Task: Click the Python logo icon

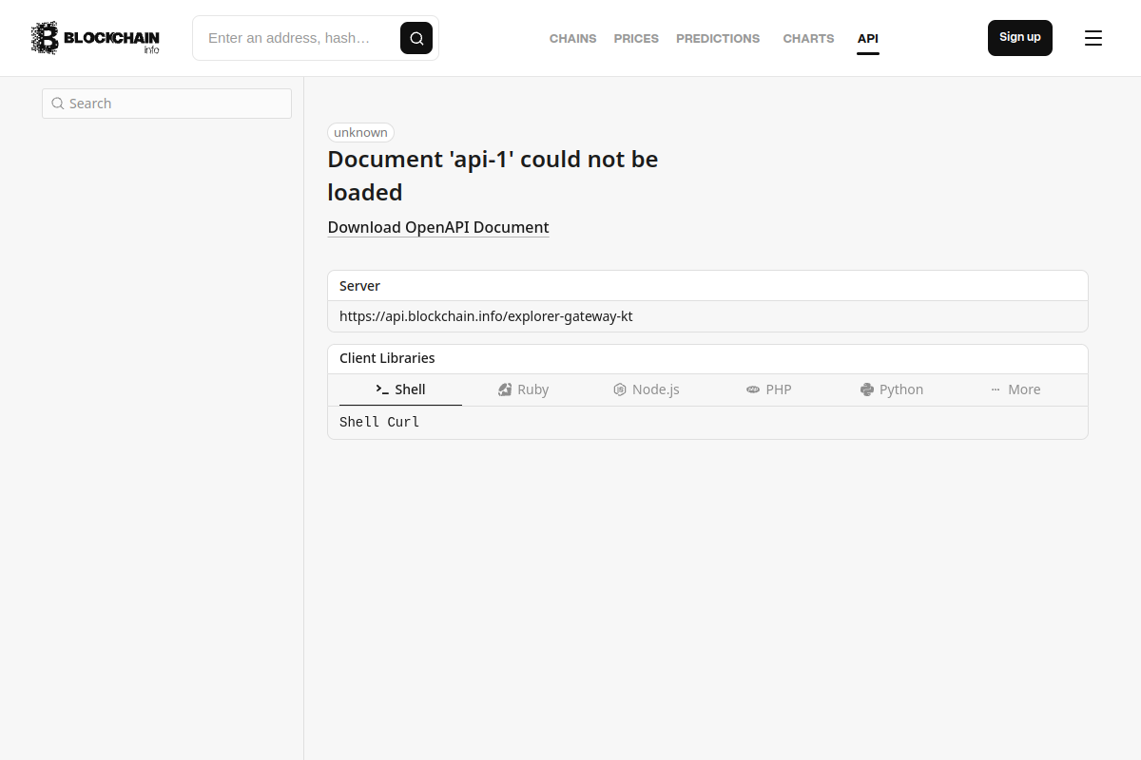Action: [x=867, y=389]
